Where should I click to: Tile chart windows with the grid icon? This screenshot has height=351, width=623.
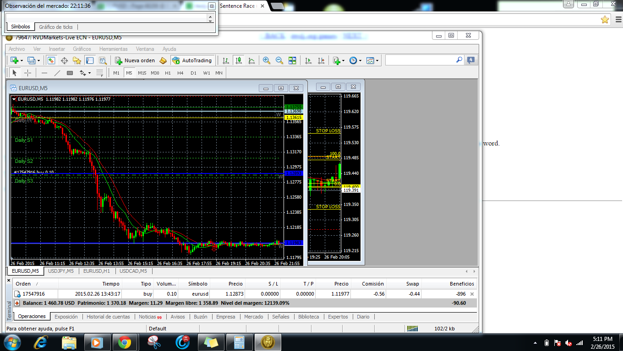click(292, 60)
